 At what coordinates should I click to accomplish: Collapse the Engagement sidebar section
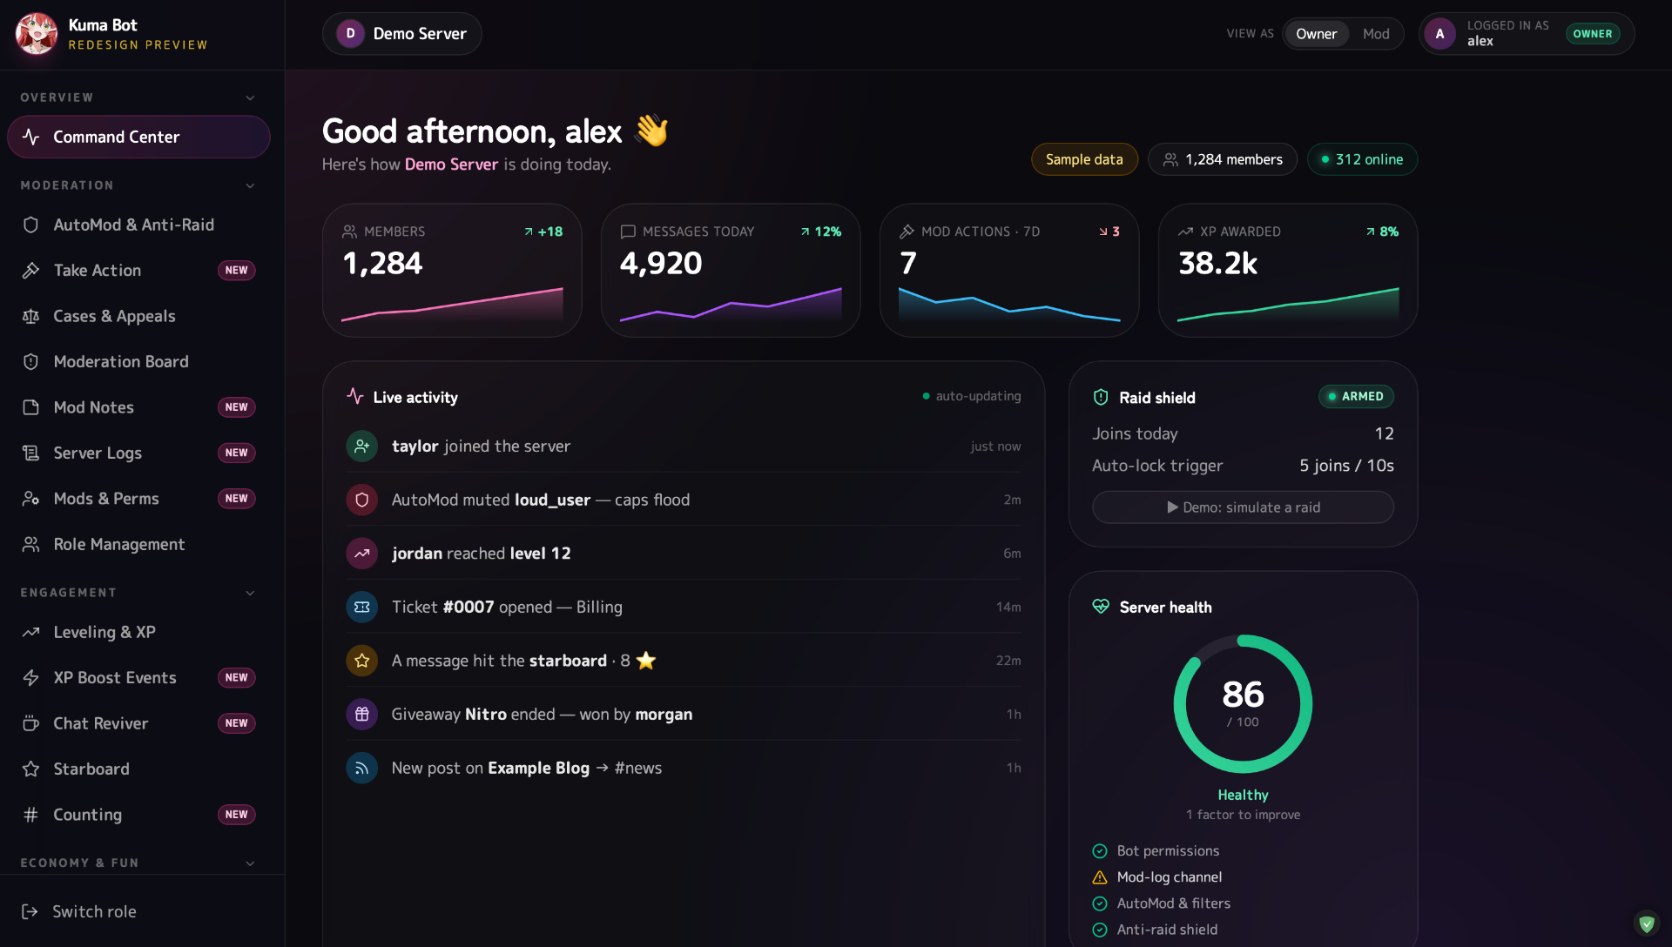[x=138, y=593]
